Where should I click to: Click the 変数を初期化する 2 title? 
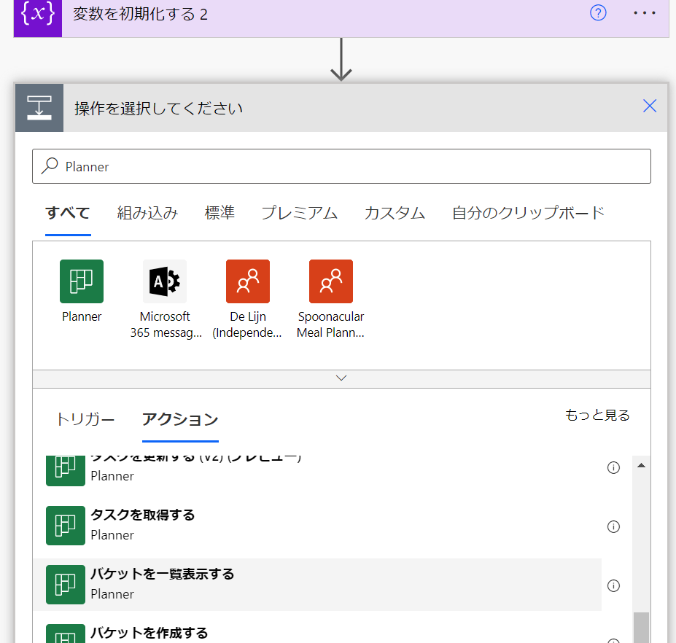click(140, 15)
